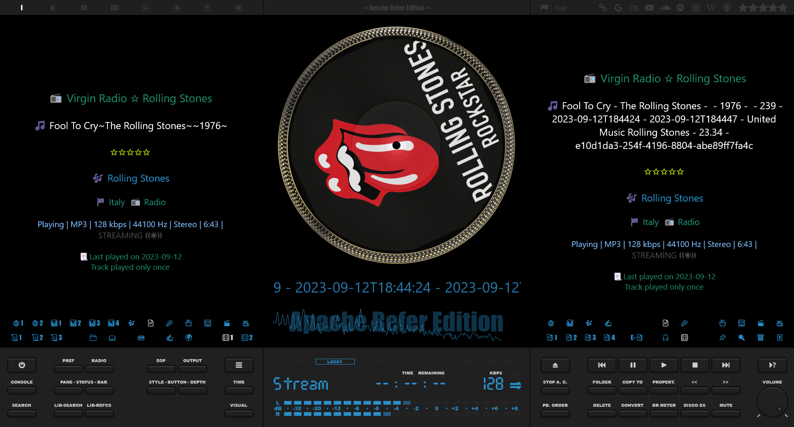Select bar chart 4 icon in left panel

click(x=113, y=323)
